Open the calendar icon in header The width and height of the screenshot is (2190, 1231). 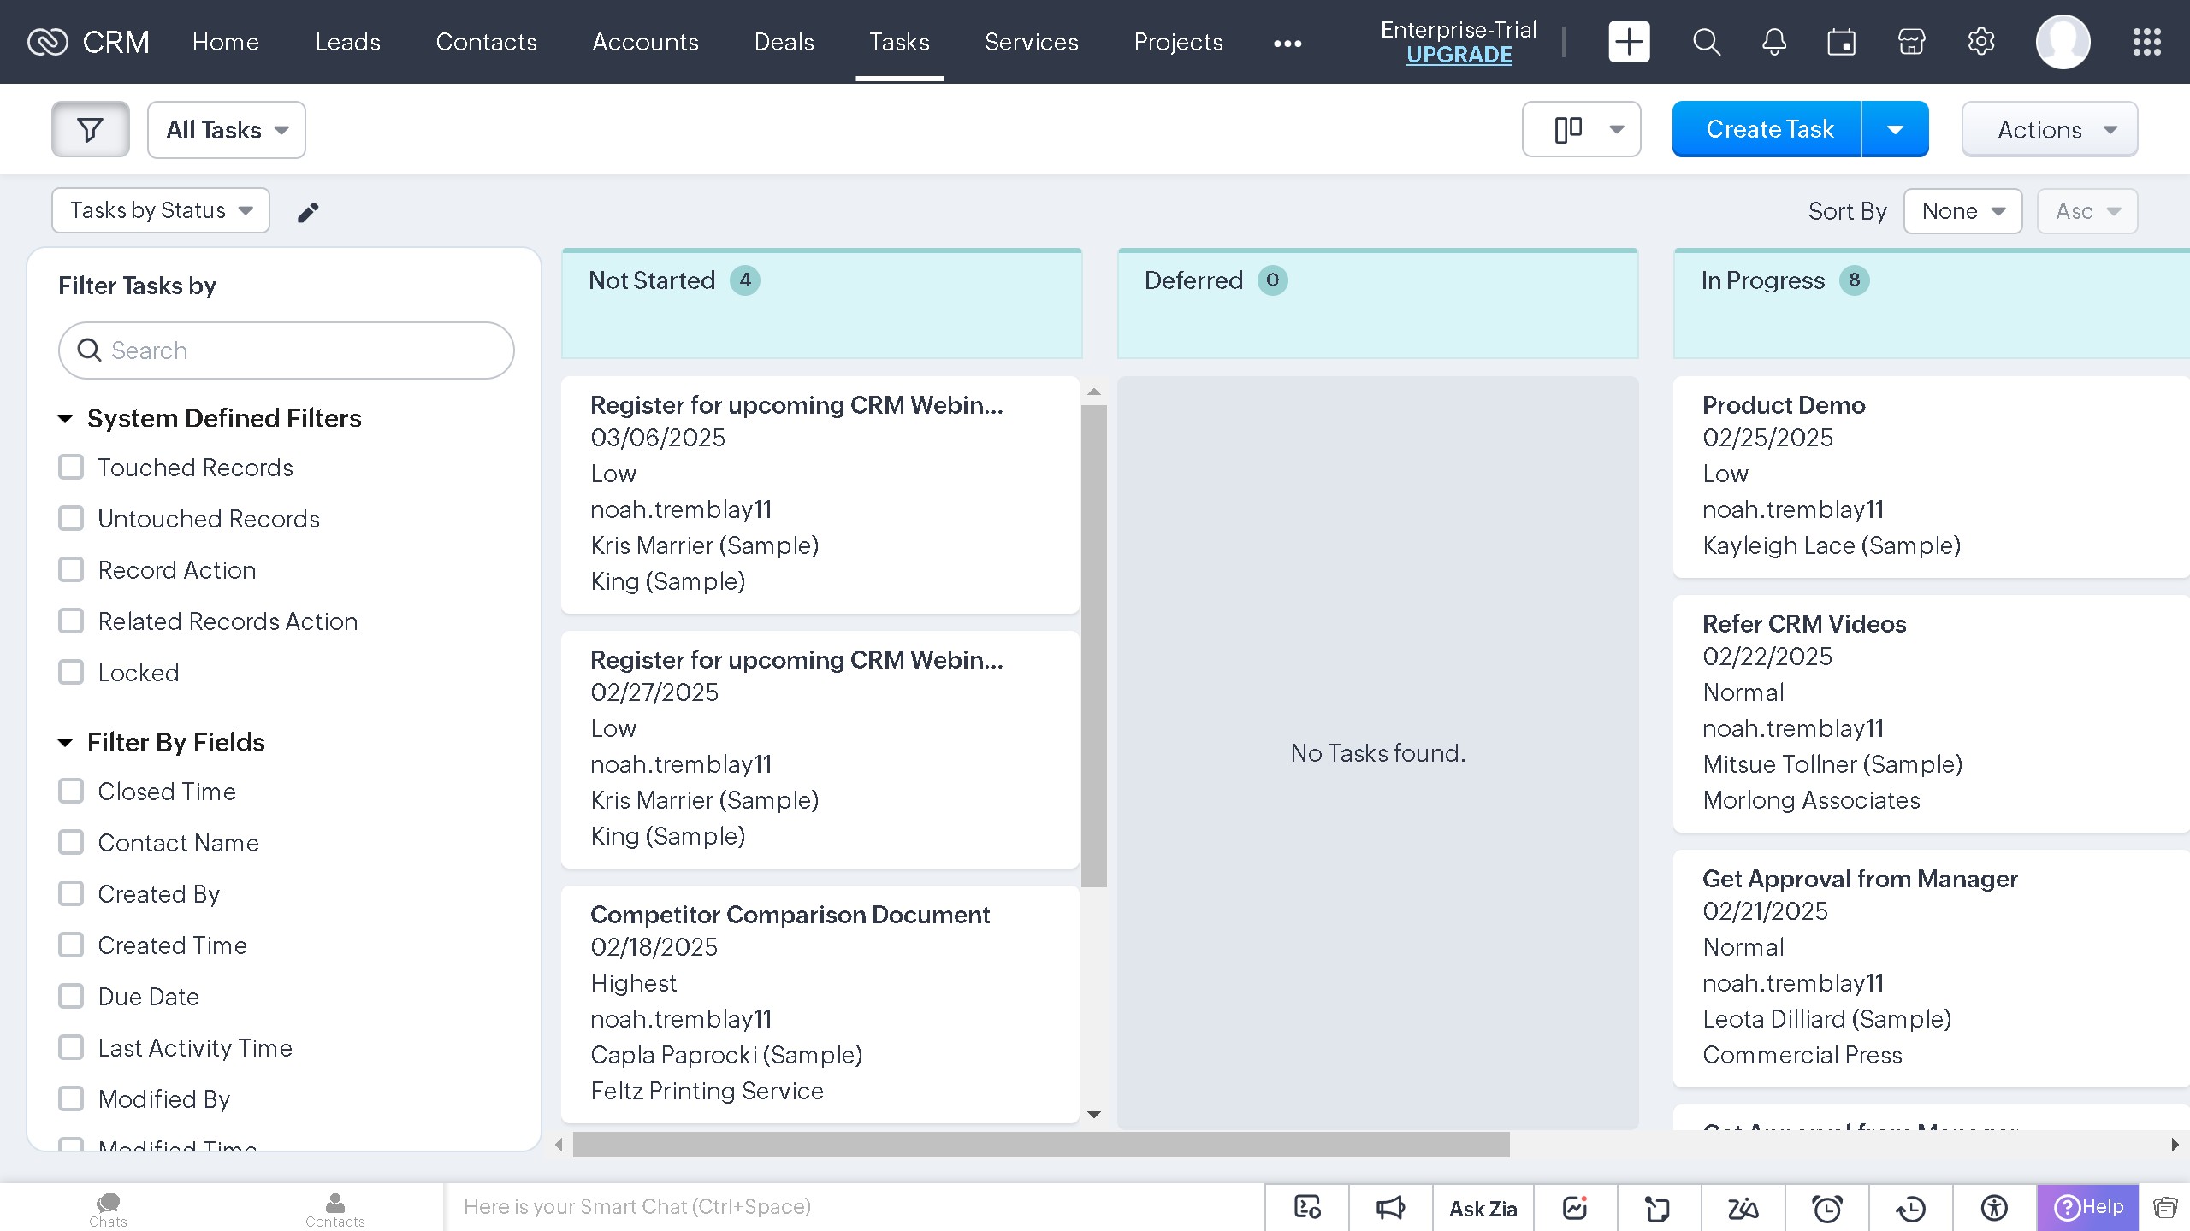(x=1841, y=42)
